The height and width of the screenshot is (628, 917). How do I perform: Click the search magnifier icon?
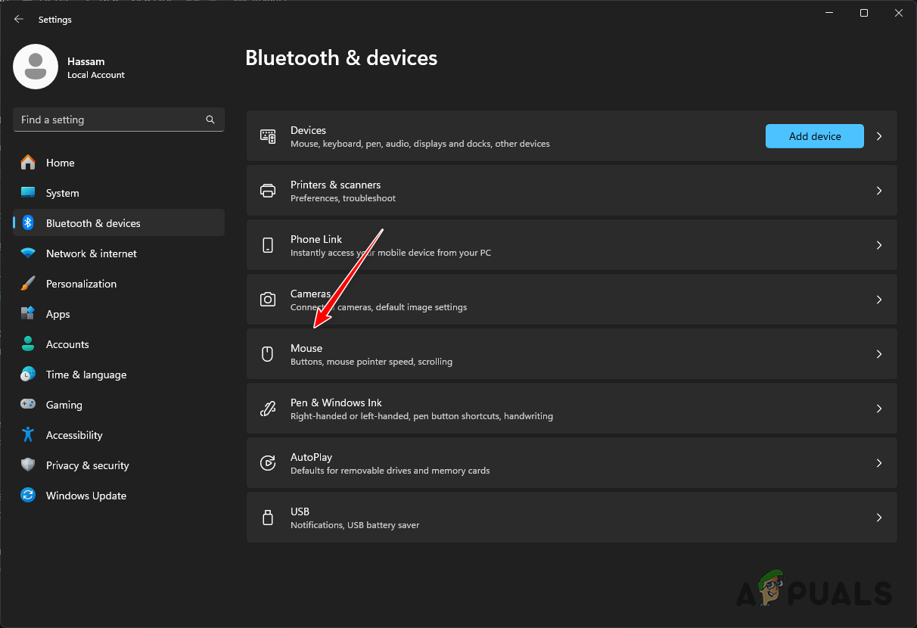pos(210,120)
